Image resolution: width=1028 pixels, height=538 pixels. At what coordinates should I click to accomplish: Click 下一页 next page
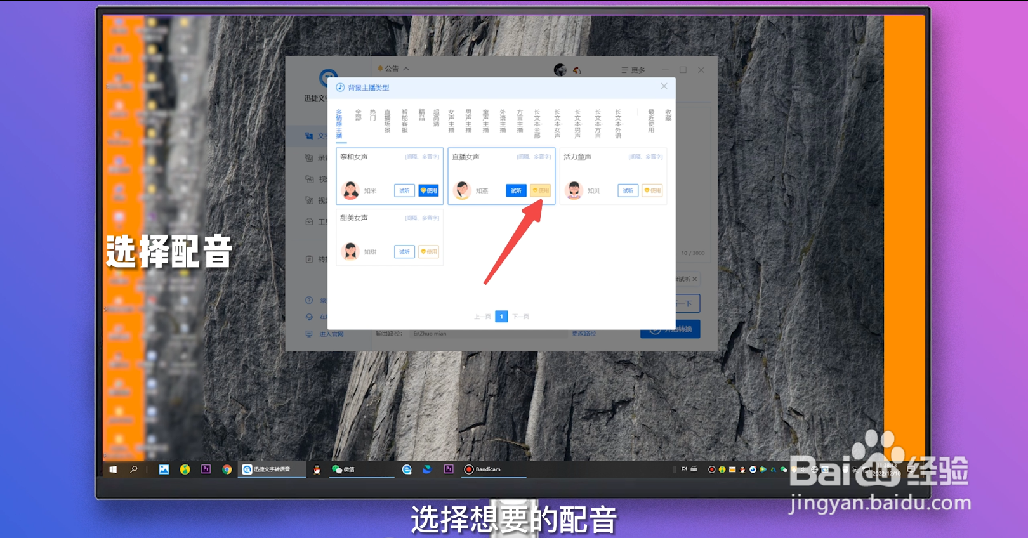pos(520,316)
